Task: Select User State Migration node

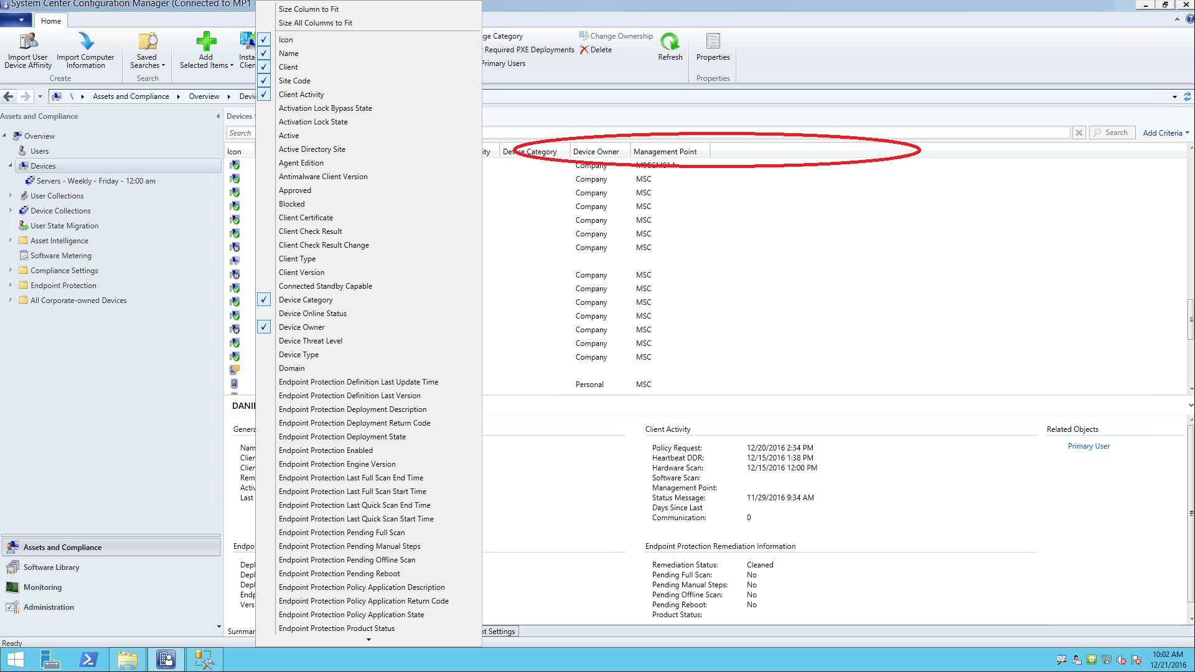Action: pyautogui.click(x=64, y=226)
